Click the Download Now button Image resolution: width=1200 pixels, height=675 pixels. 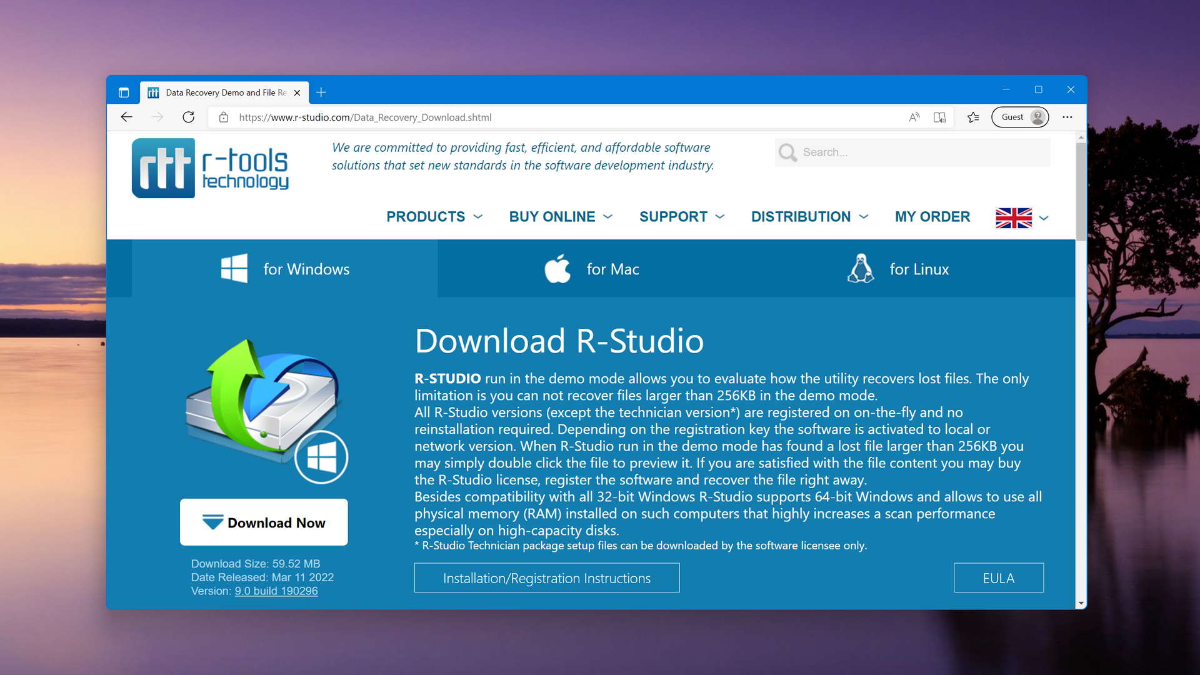click(264, 522)
